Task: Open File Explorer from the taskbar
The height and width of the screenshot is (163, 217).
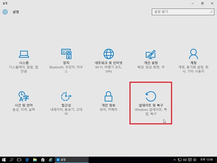Action: [x=35, y=160]
